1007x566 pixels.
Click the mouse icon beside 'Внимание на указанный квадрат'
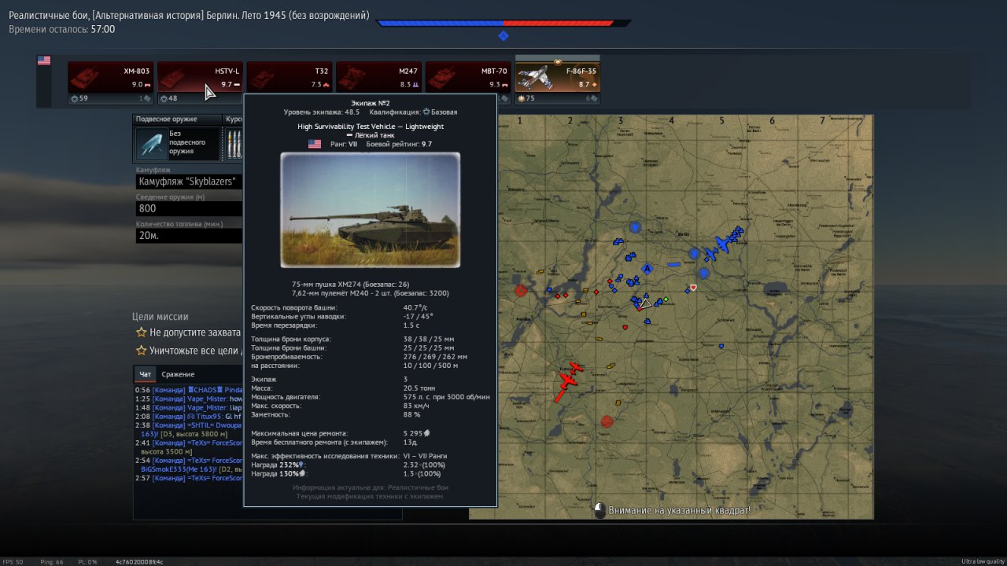(599, 510)
